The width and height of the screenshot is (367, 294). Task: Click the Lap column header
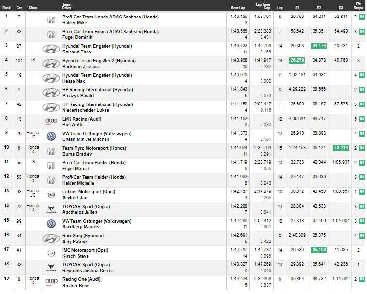[x=280, y=8]
